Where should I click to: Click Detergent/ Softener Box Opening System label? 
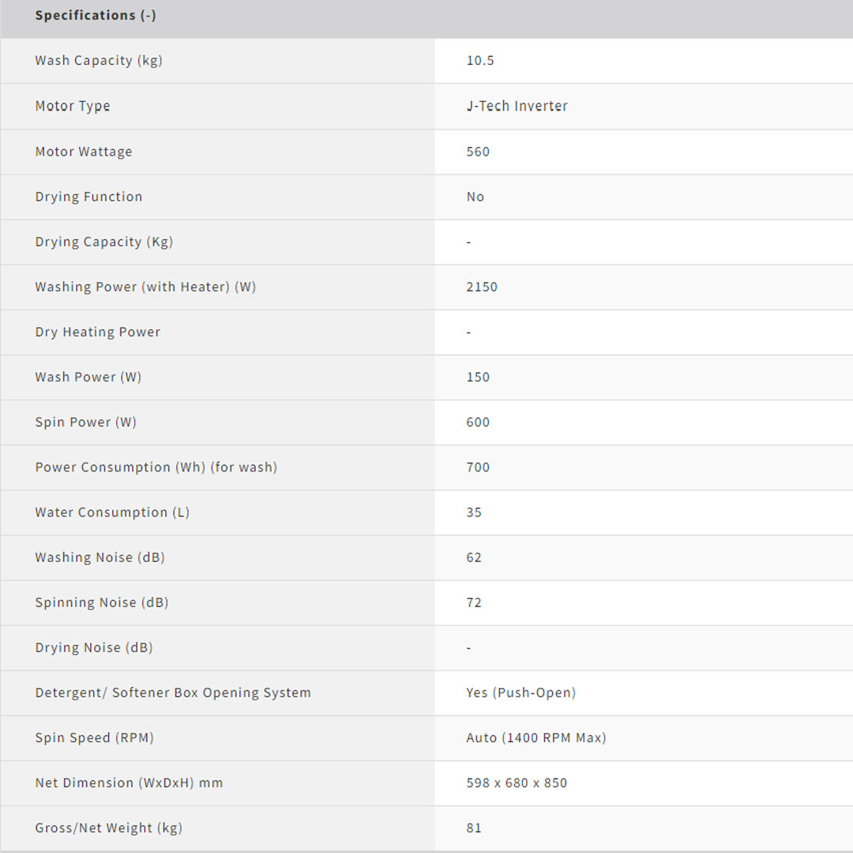[173, 693]
